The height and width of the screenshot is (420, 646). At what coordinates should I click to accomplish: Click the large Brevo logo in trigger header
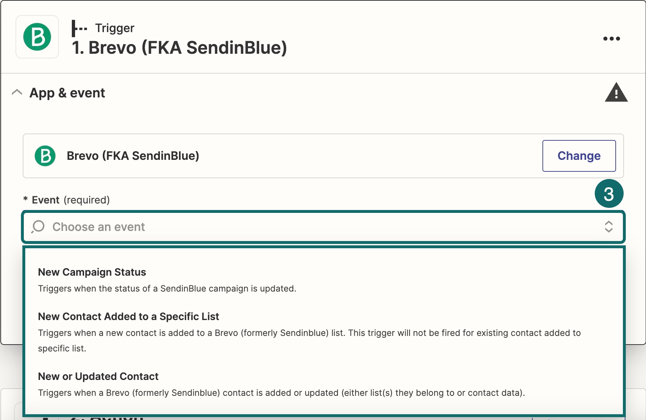(37, 37)
